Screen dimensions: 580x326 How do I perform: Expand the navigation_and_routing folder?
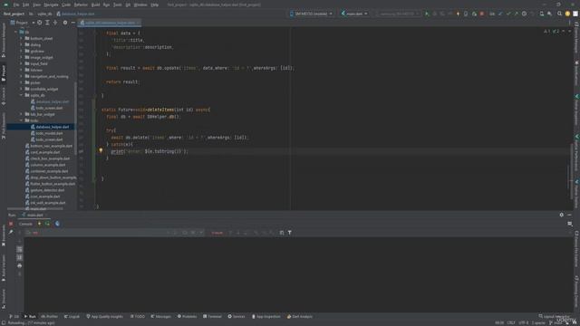22,76
